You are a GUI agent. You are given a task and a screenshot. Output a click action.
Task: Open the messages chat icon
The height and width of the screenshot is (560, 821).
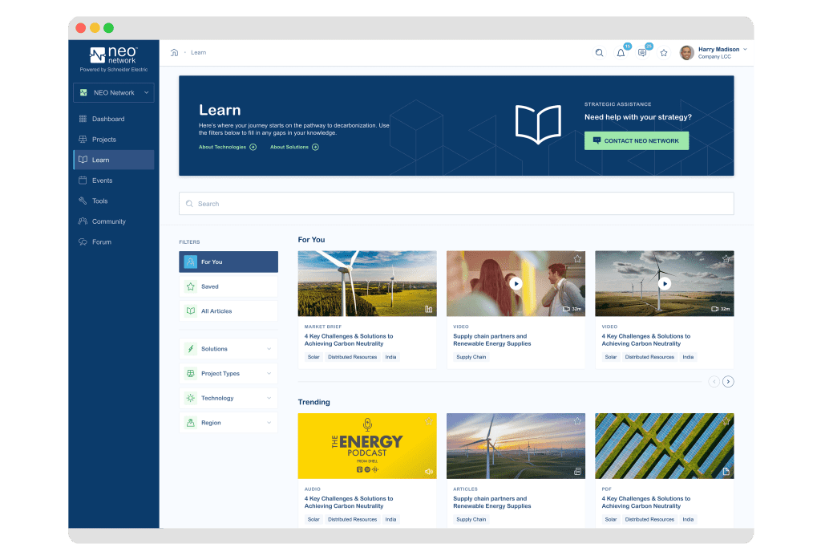tap(642, 53)
